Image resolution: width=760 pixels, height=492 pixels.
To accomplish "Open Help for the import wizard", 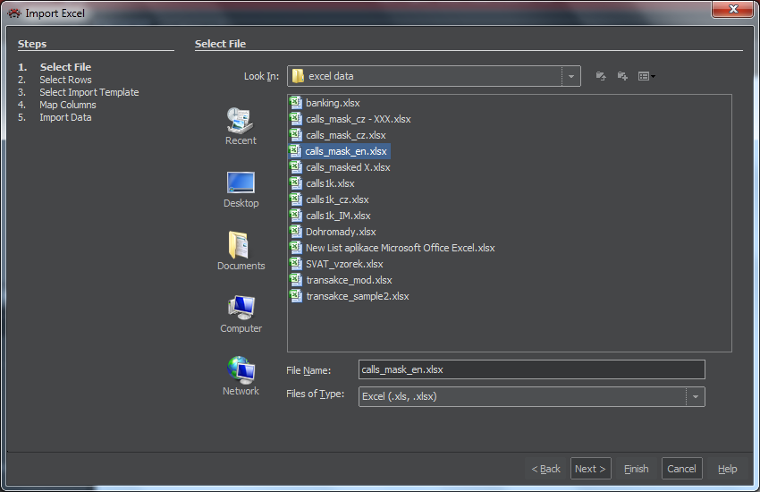I will pos(727,469).
